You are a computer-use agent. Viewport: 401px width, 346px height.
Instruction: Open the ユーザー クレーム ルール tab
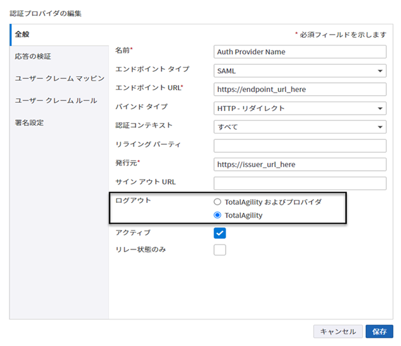55,101
